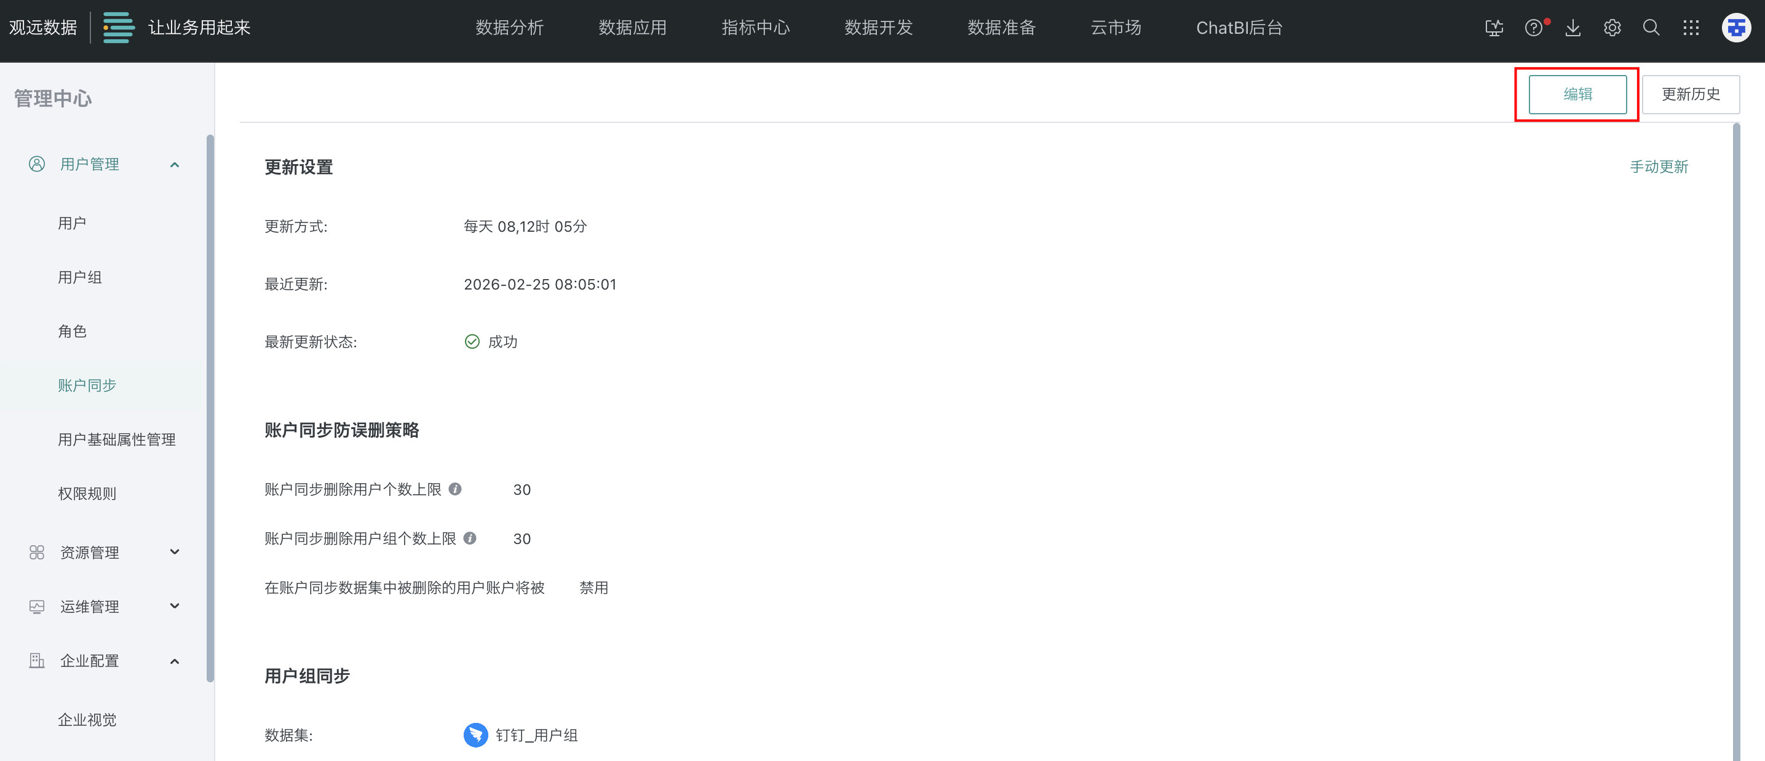This screenshot has height=761, width=1765.
Task: Click the 手动更新 link
Action: (1658, 167)
